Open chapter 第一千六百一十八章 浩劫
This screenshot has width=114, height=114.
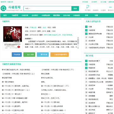coord(50,102)
